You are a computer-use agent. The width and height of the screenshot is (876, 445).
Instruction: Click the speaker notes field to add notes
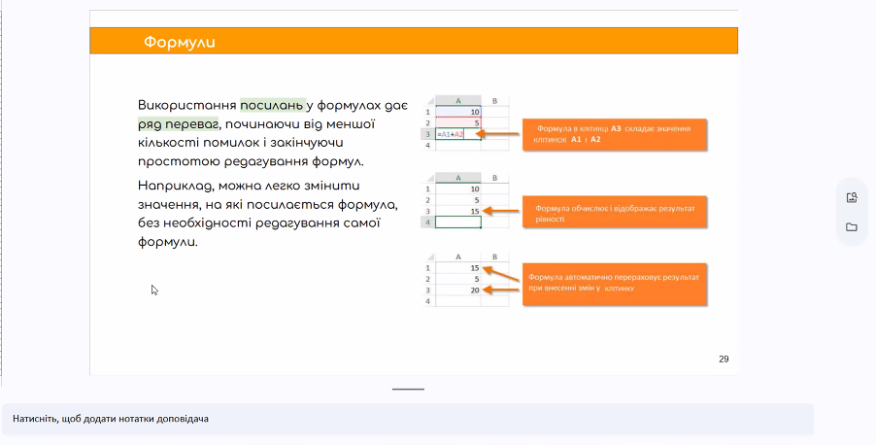coord(408,419)
